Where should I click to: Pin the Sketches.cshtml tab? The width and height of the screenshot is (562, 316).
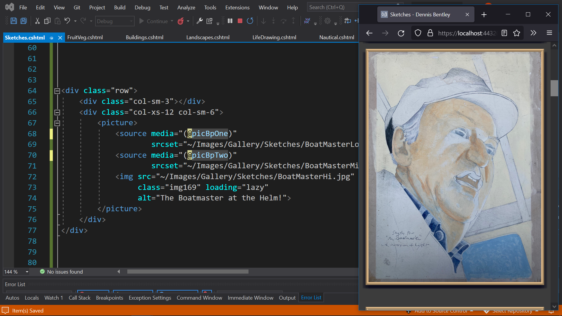click(x=52, y=38)
